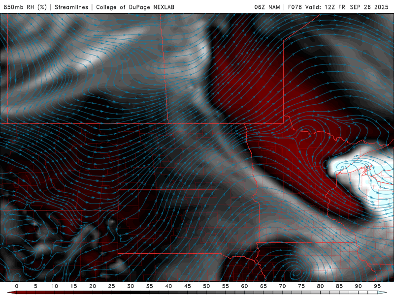Select the "Streamlines" header label
The width and height of the screenshot is (394, 295).
click(71, 7)
